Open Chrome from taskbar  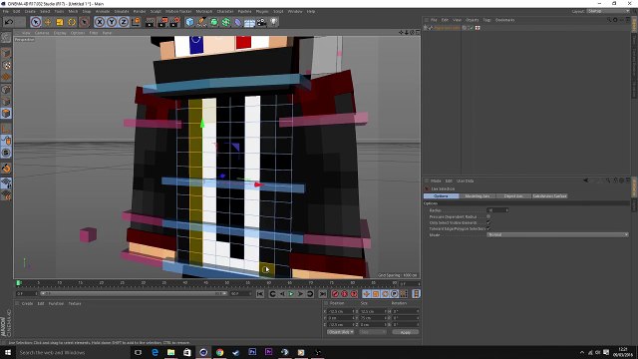[219, 352]
